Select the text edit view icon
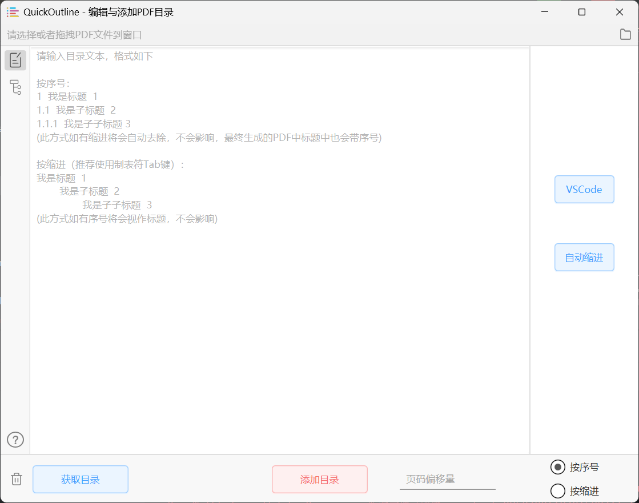Screen dimensions: 639x503 (x=15, y=60)
